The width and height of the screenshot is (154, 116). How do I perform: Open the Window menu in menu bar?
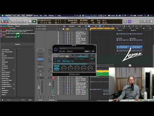51,15
